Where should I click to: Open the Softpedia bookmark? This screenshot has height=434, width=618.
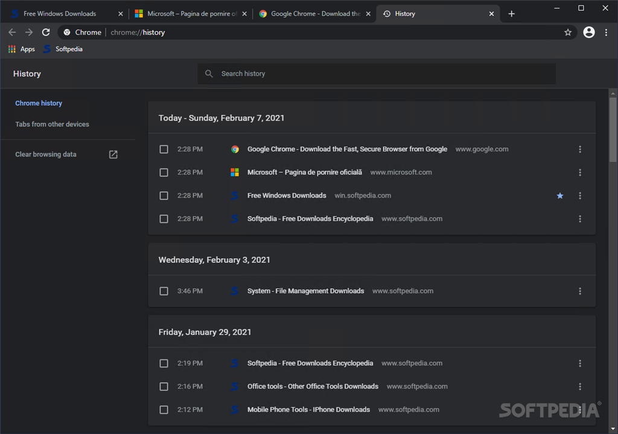click(63, 49)
